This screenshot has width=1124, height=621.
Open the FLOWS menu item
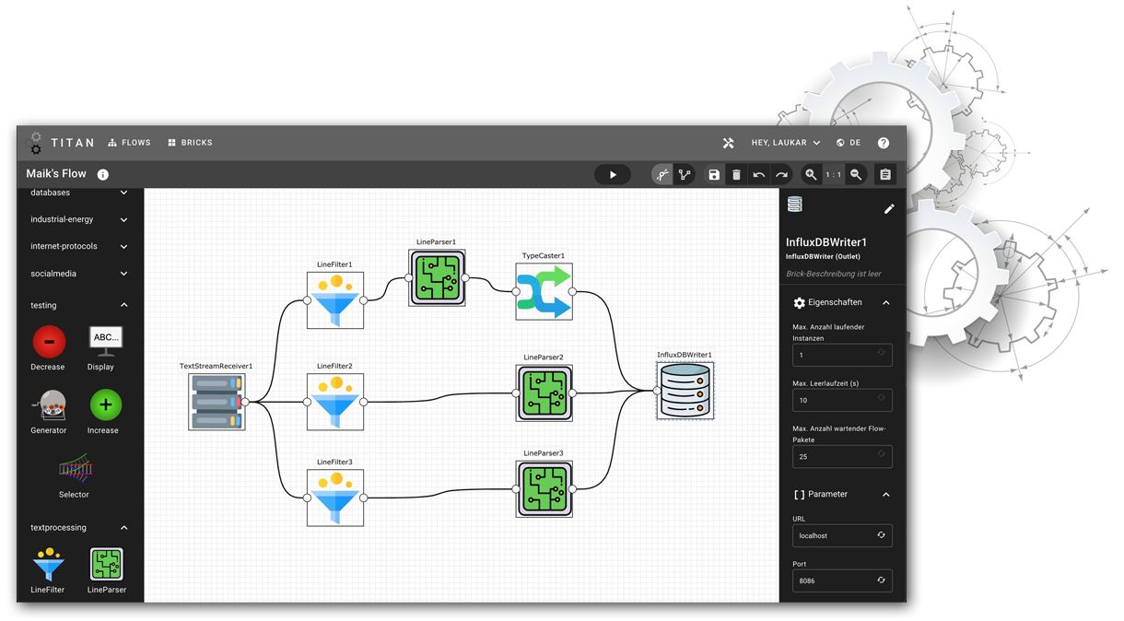(129, 142)
